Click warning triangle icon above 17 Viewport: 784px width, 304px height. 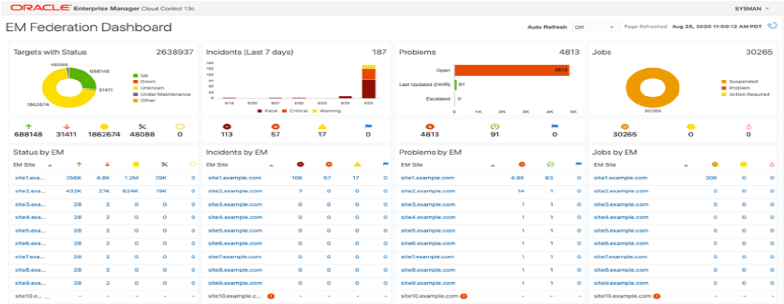pyautogui.click(x=322, y=127)
